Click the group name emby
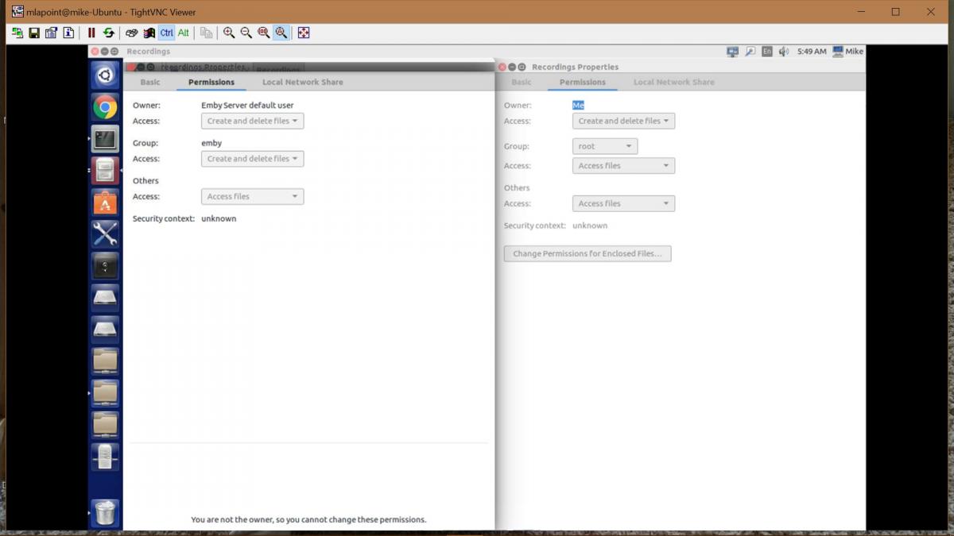Image resolution: width=954 pixels, height=536 pixels. coord(211,143)
